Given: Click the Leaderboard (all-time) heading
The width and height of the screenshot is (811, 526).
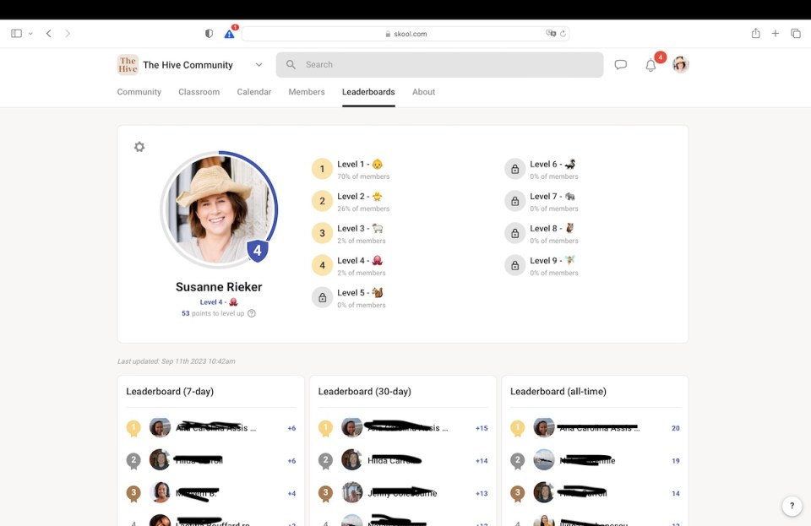Looking at the screenshot, I should click(558, 391).
